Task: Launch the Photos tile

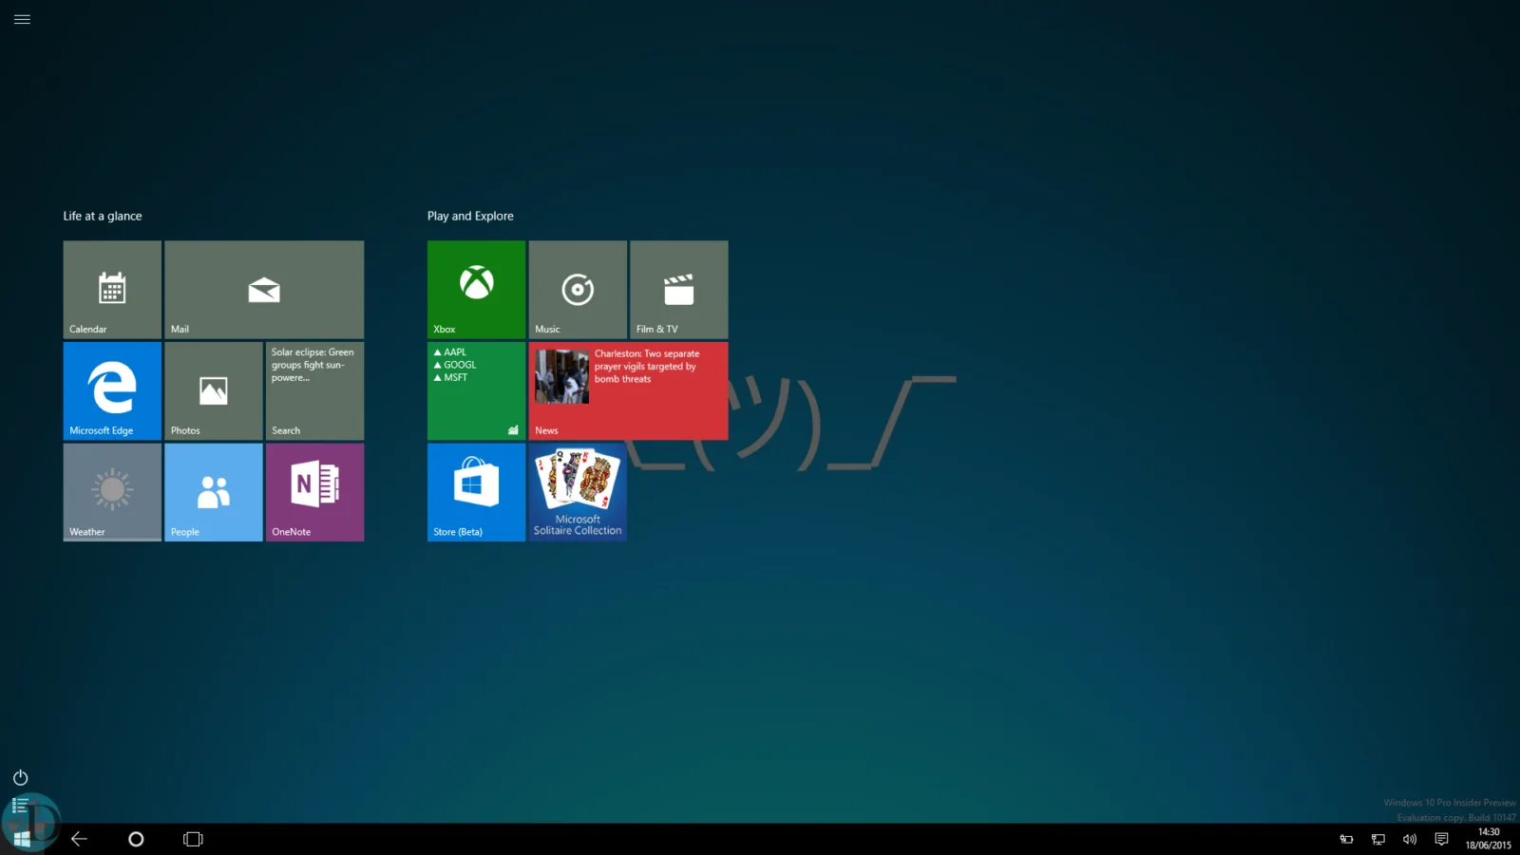Action: [x=214, y=390]
